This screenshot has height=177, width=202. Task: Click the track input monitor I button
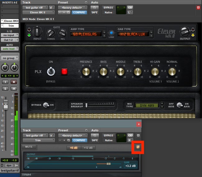tap(5, 82)
